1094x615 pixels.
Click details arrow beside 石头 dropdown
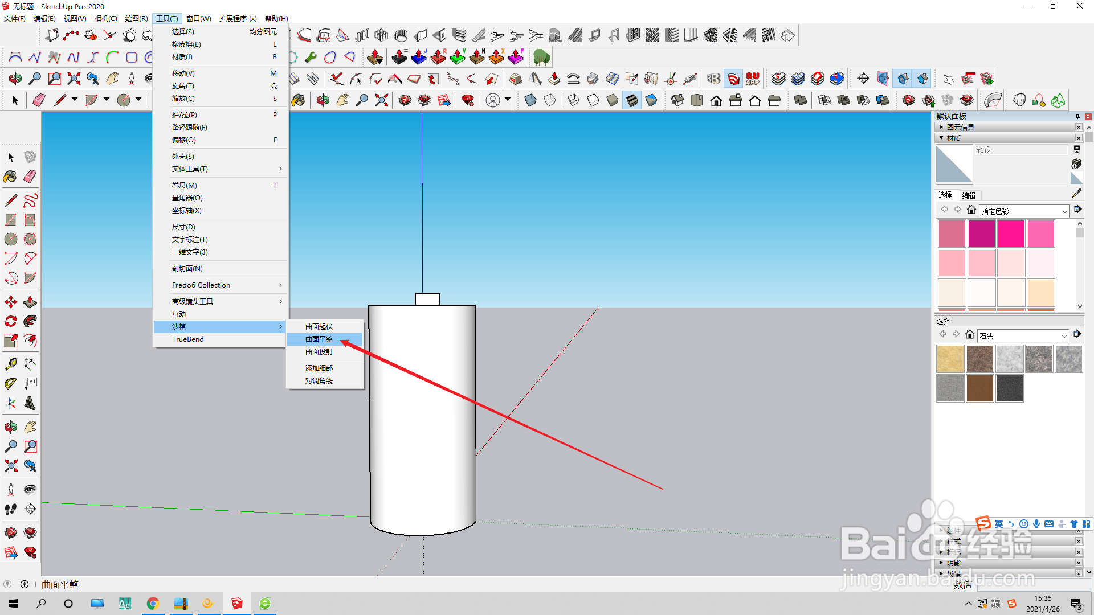point(1077,334)
